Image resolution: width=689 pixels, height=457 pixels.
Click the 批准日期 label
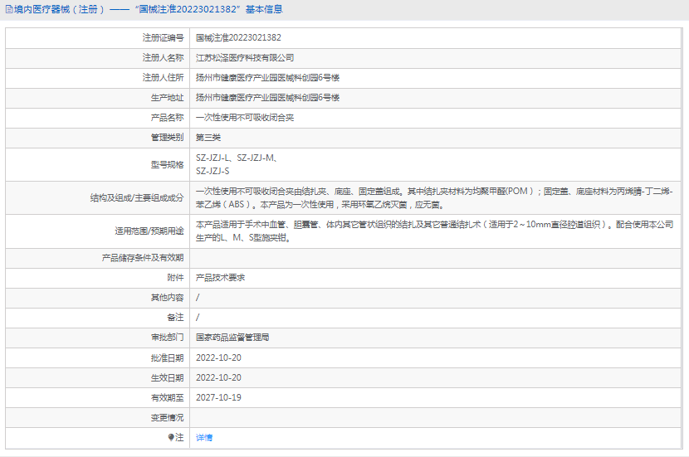pyautogui.click(x=167, y=357)
